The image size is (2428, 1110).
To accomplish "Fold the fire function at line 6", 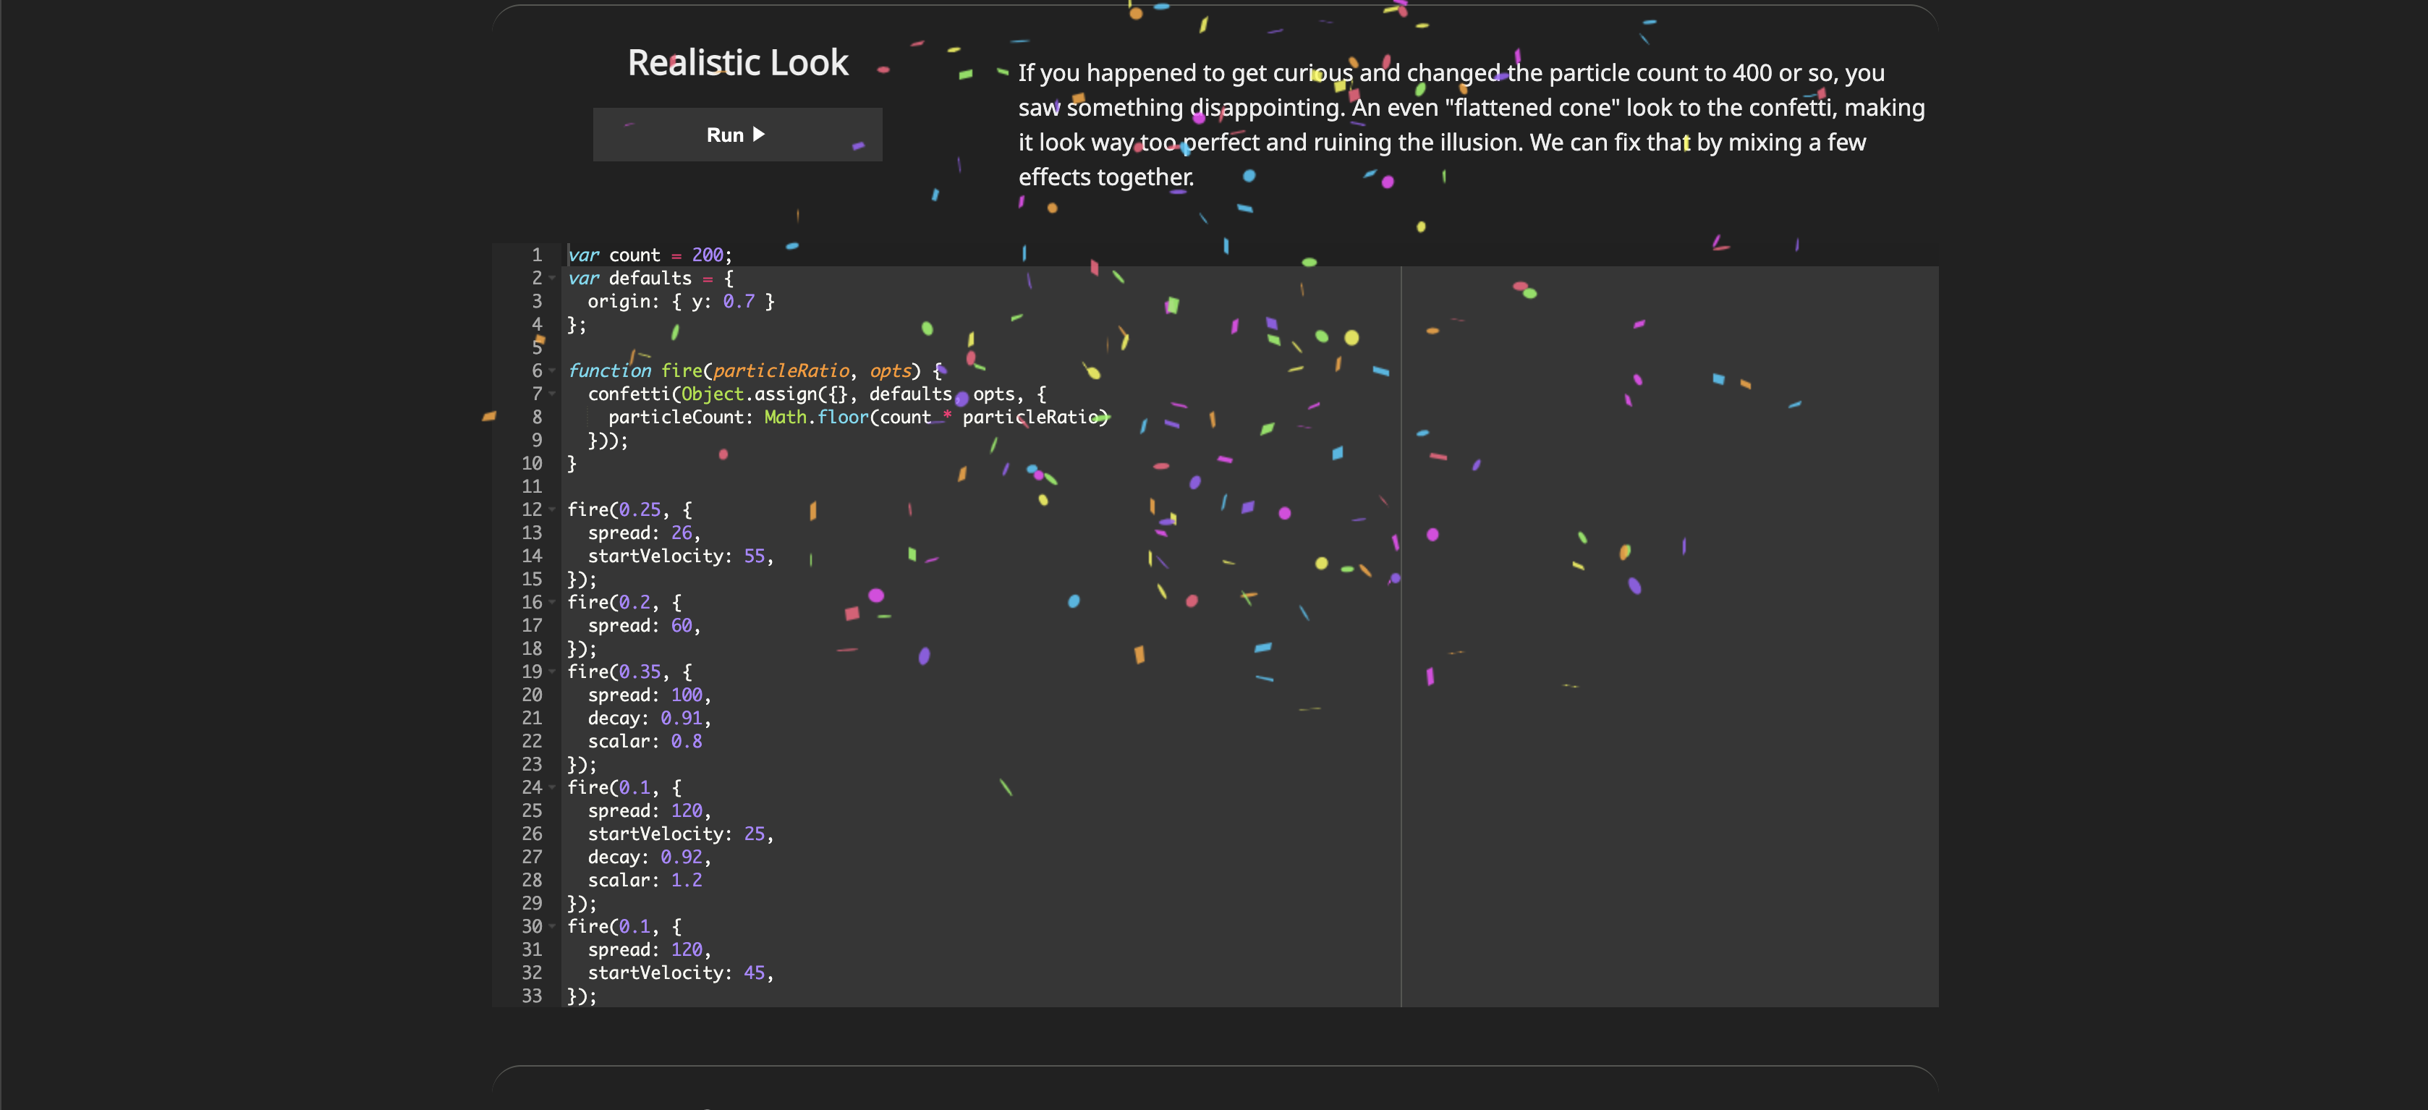I will pos(552,370).
